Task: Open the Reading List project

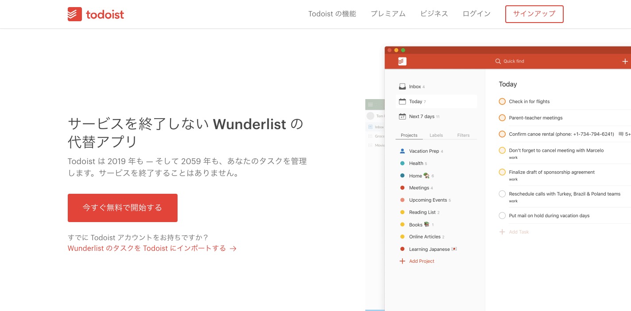Action: tap(422, 212)
